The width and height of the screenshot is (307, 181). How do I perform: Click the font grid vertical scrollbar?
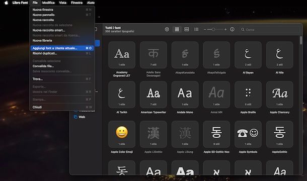click(301, 40)
